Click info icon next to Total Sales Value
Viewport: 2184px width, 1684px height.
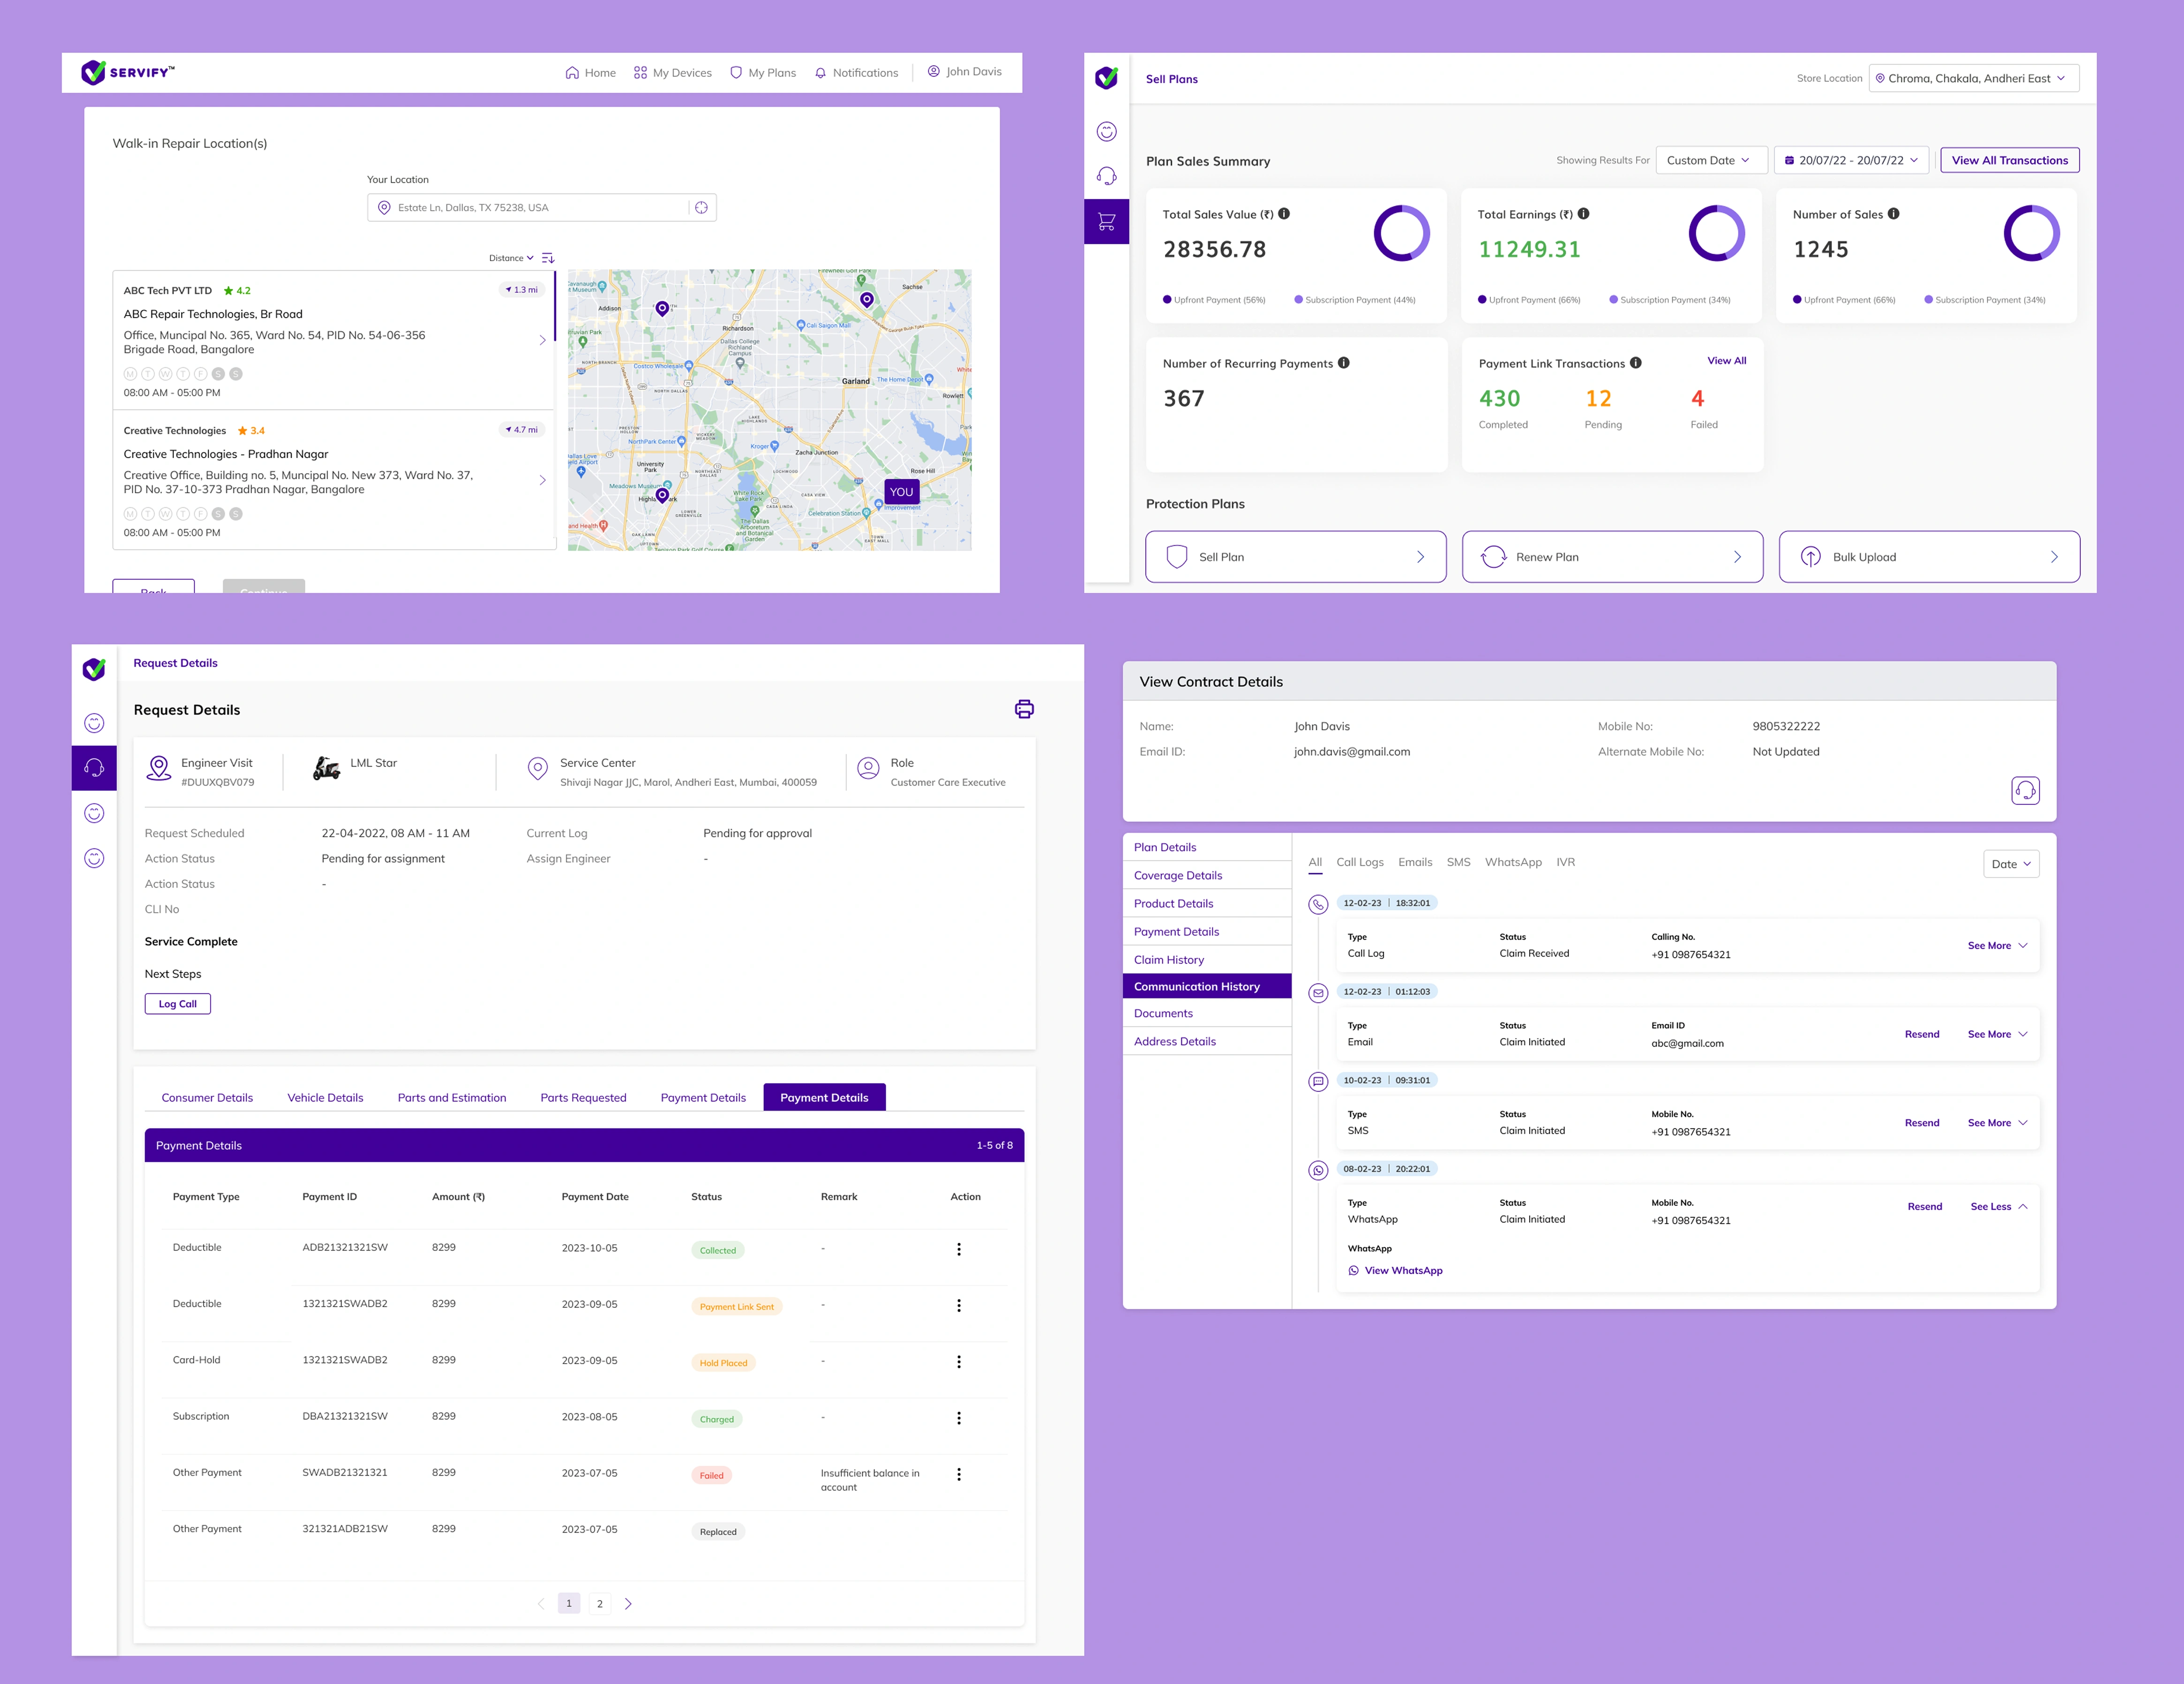(x=1284, y=214)
